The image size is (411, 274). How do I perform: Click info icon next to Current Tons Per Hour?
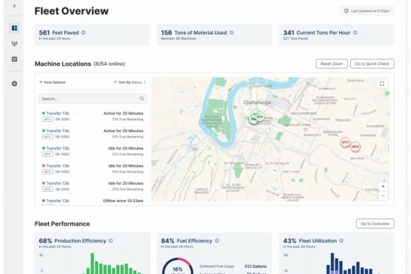[355, 32]
